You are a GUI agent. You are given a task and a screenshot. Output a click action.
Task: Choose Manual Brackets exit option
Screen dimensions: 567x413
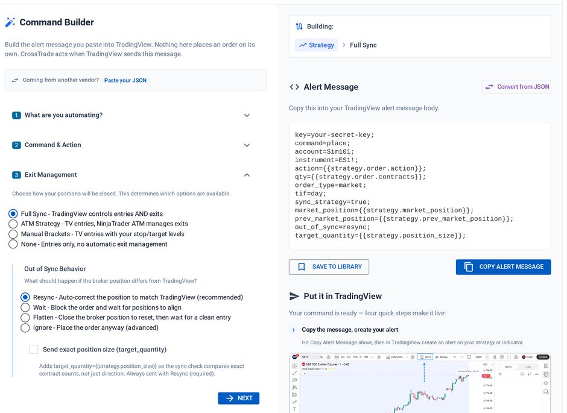13,234
